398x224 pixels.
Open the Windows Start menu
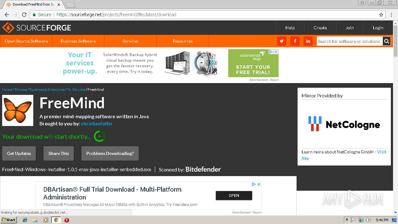coord(8,220)
